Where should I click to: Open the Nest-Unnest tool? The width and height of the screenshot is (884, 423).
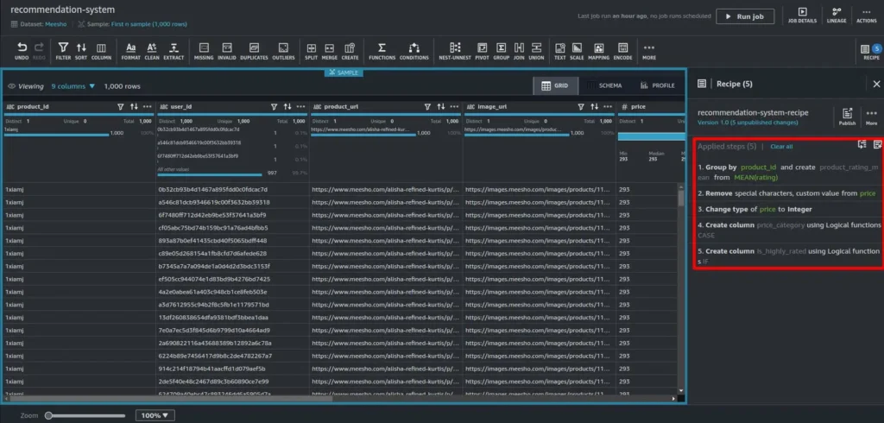tap(455, 51)
